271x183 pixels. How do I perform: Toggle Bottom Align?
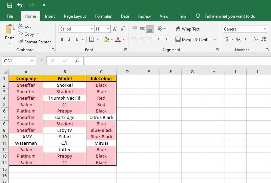coord(150,29)
